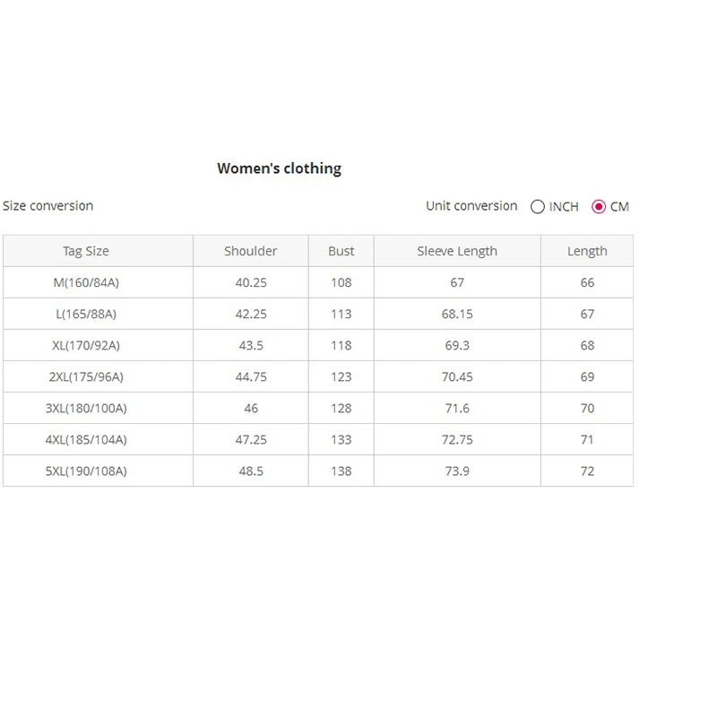Click the 138 bust value cell
The width and height of the screenshot is (717, 717).
click(341, 471)
